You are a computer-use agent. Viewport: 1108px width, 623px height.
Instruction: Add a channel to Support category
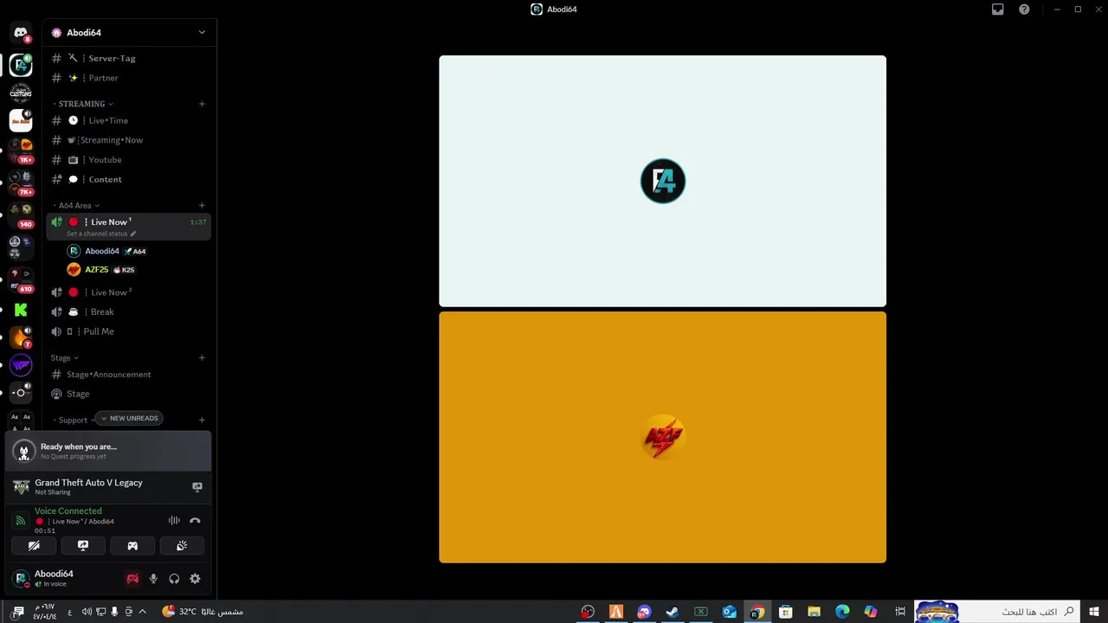click(x=202, y=421)
